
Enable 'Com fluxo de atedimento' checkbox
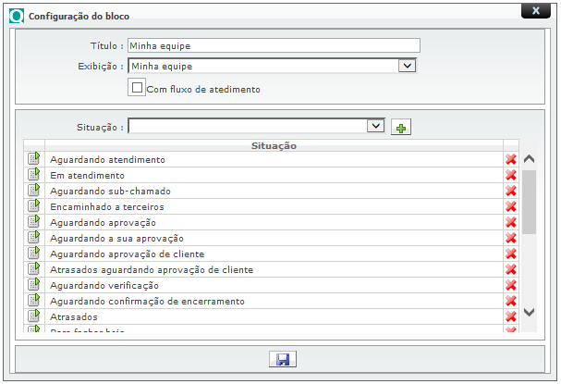[x=138, y=88]
